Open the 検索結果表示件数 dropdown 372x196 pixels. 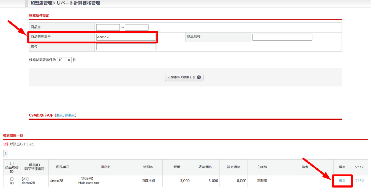point(64,60)
